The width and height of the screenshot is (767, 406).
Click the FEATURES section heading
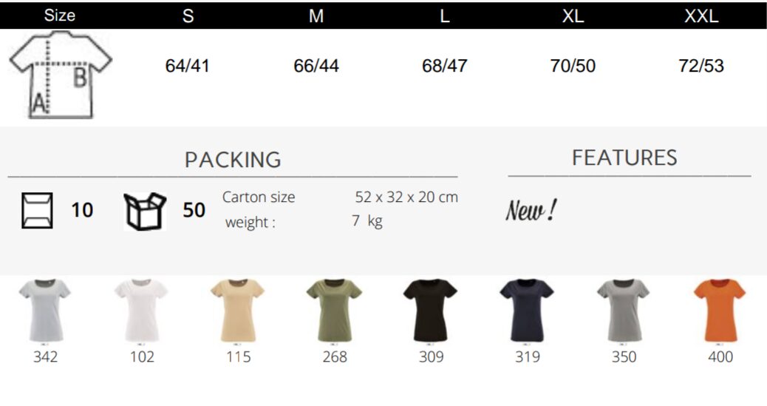[x=624, y=158]
